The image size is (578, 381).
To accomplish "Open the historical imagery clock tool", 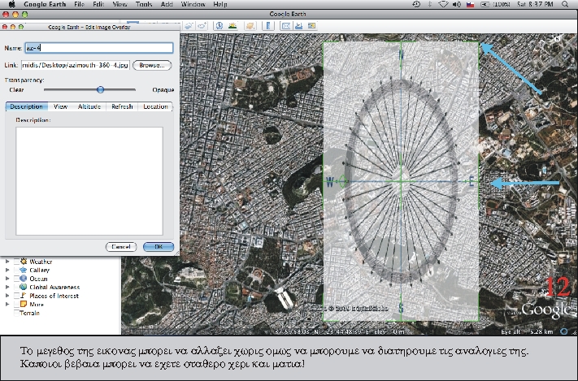I will click(x=219, y=25).
